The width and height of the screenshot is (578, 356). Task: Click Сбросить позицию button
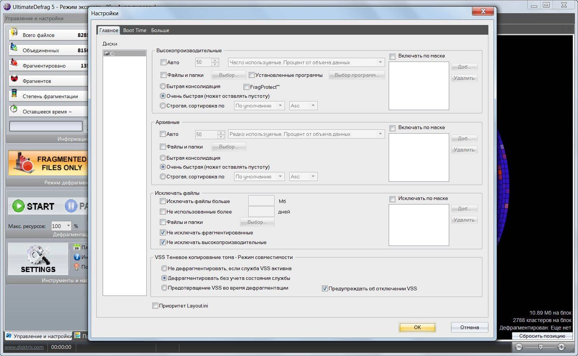click(x=542, y=336)
